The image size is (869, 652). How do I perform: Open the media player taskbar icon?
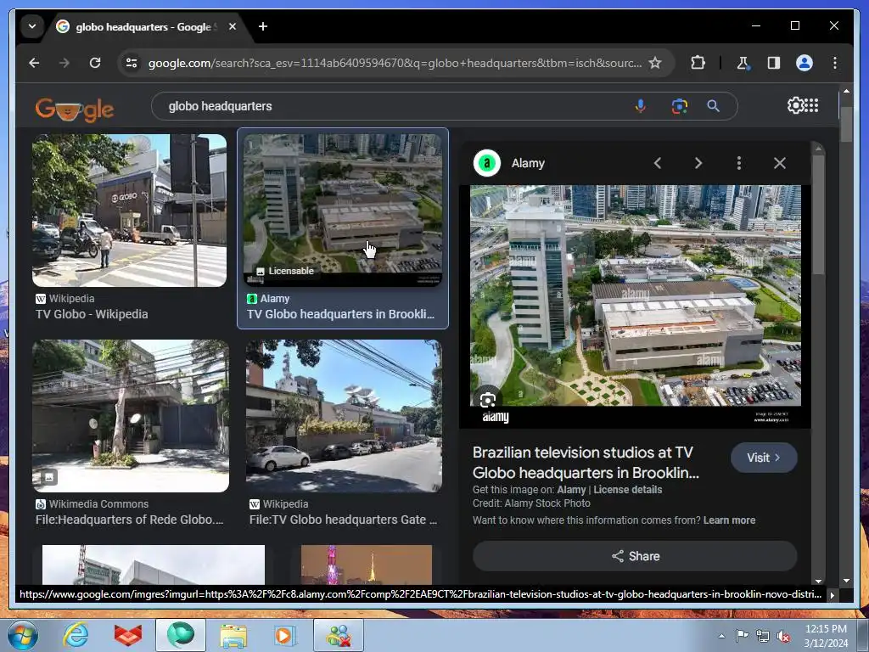click(x=285, y=635)
